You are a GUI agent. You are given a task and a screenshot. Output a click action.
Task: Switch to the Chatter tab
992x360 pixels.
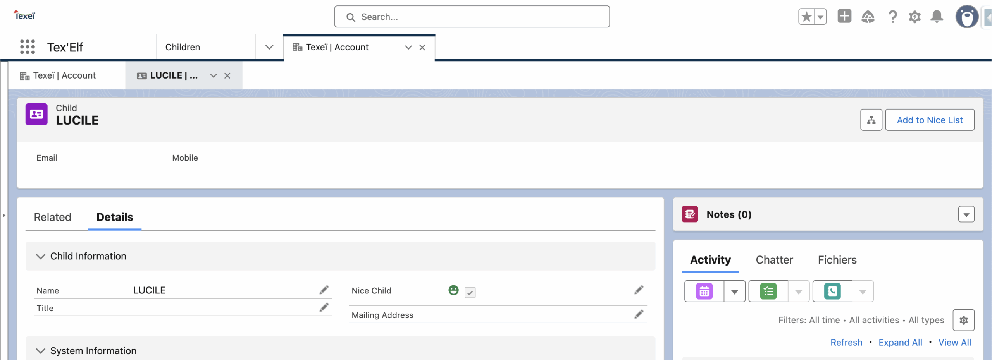click(774, 260)
